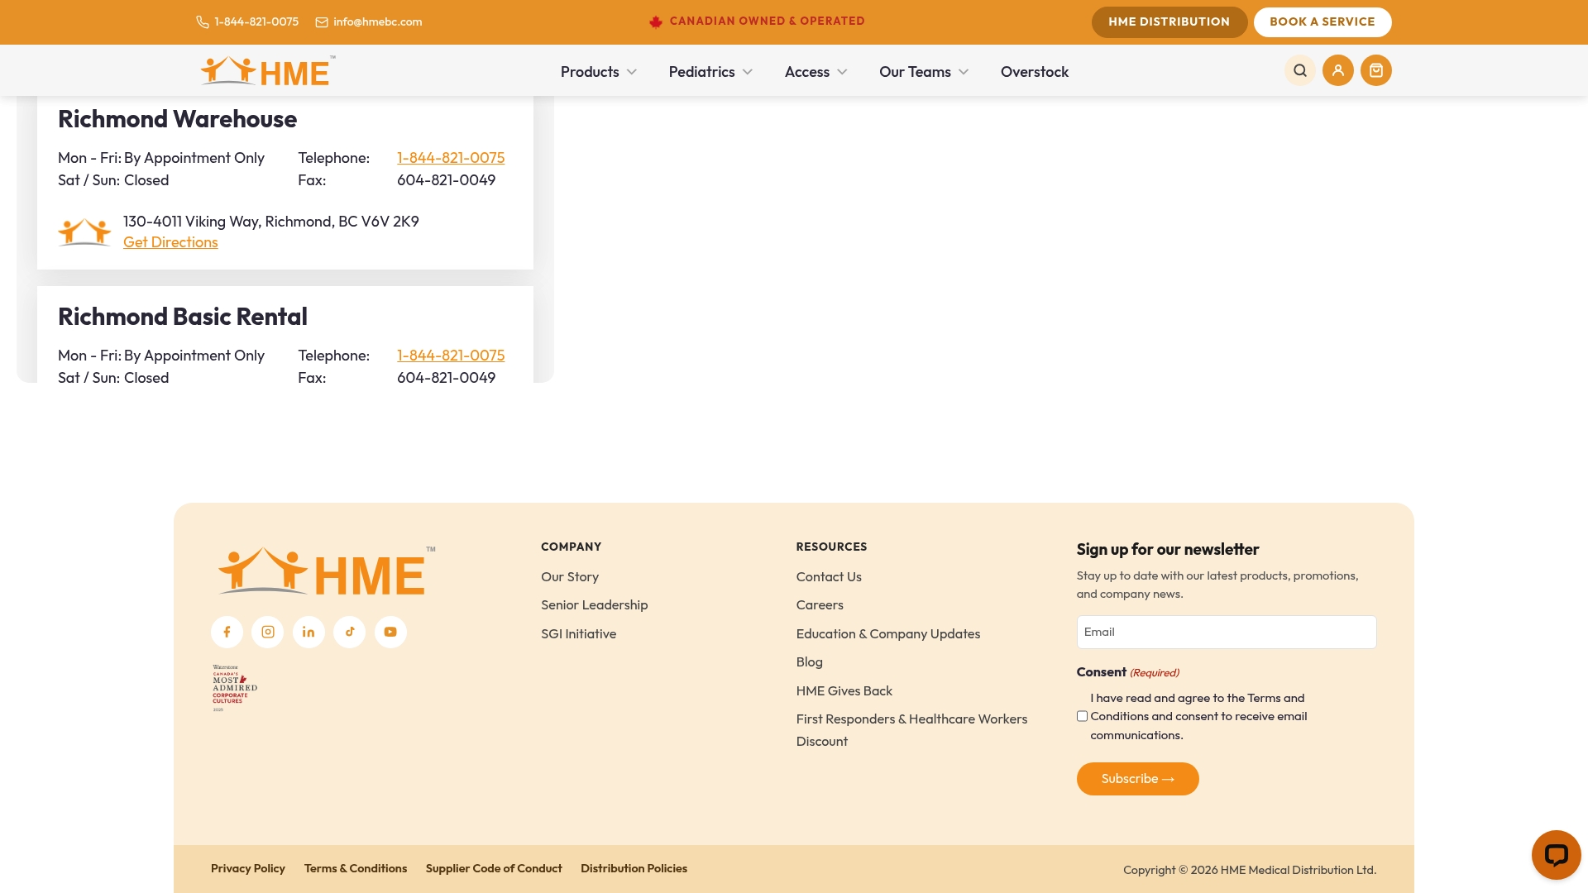Viewport: 1588px width, 893px height.
Task: Open the site search icon
Action: [x=1300, y=70]
